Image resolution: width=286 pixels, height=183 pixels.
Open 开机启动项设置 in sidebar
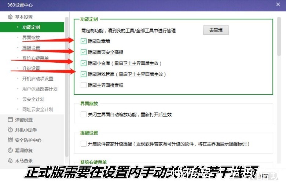tap(38, 79)
